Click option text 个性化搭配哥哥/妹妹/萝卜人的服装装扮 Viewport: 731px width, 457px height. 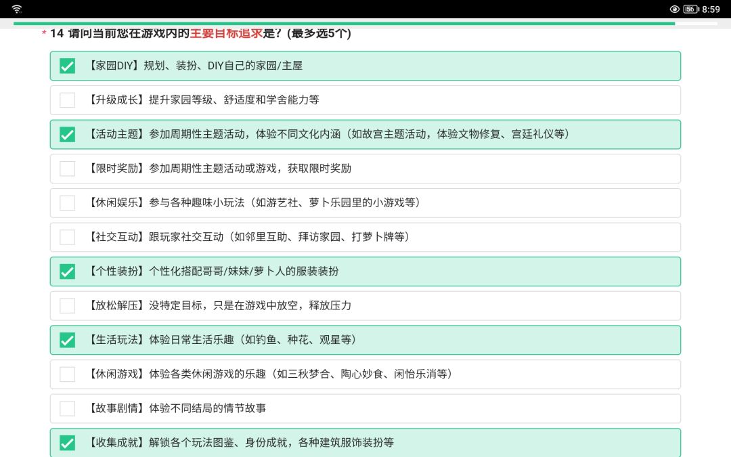click(x=244, y=271)
